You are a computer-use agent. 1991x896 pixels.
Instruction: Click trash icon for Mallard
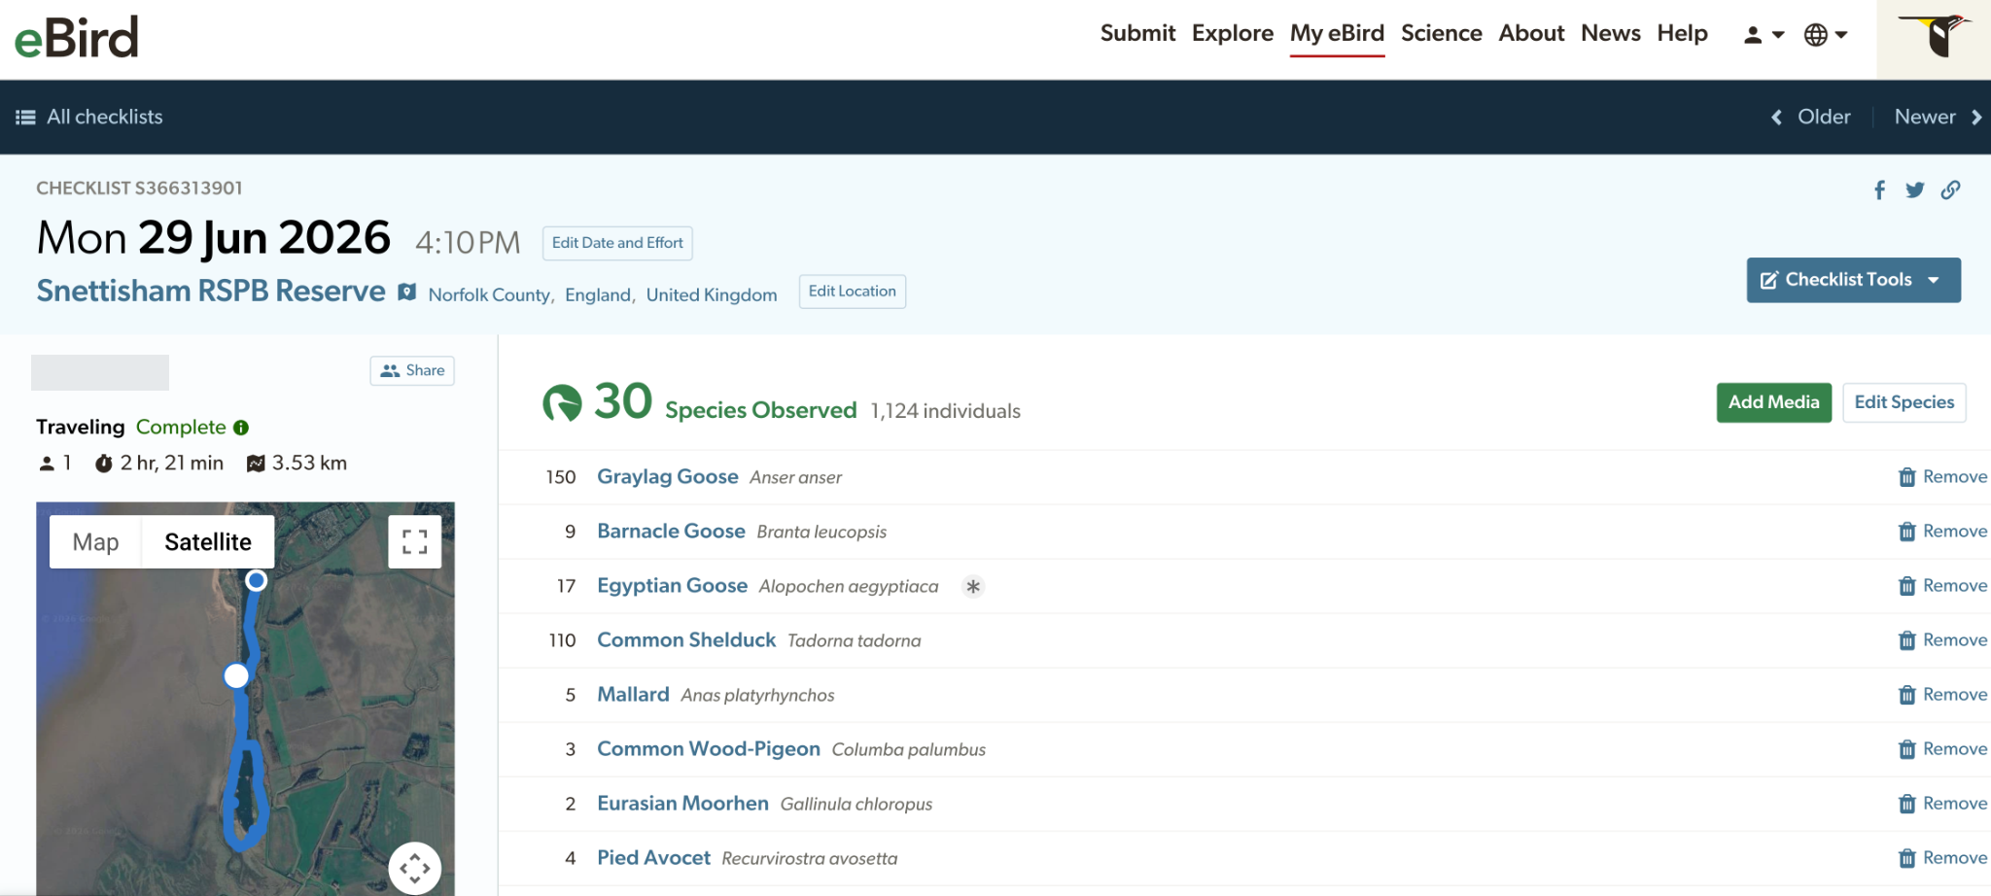(1906, 695)
